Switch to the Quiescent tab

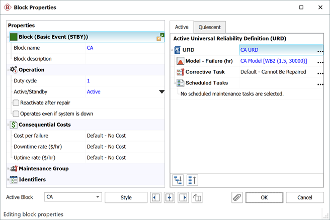[210, 27]
